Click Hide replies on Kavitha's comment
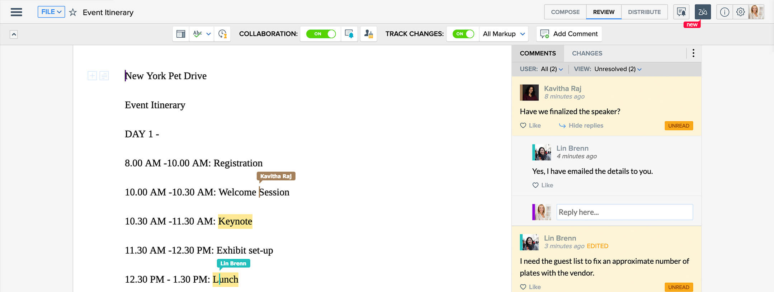Screen dimensions: 774x292 coord(581,126)
